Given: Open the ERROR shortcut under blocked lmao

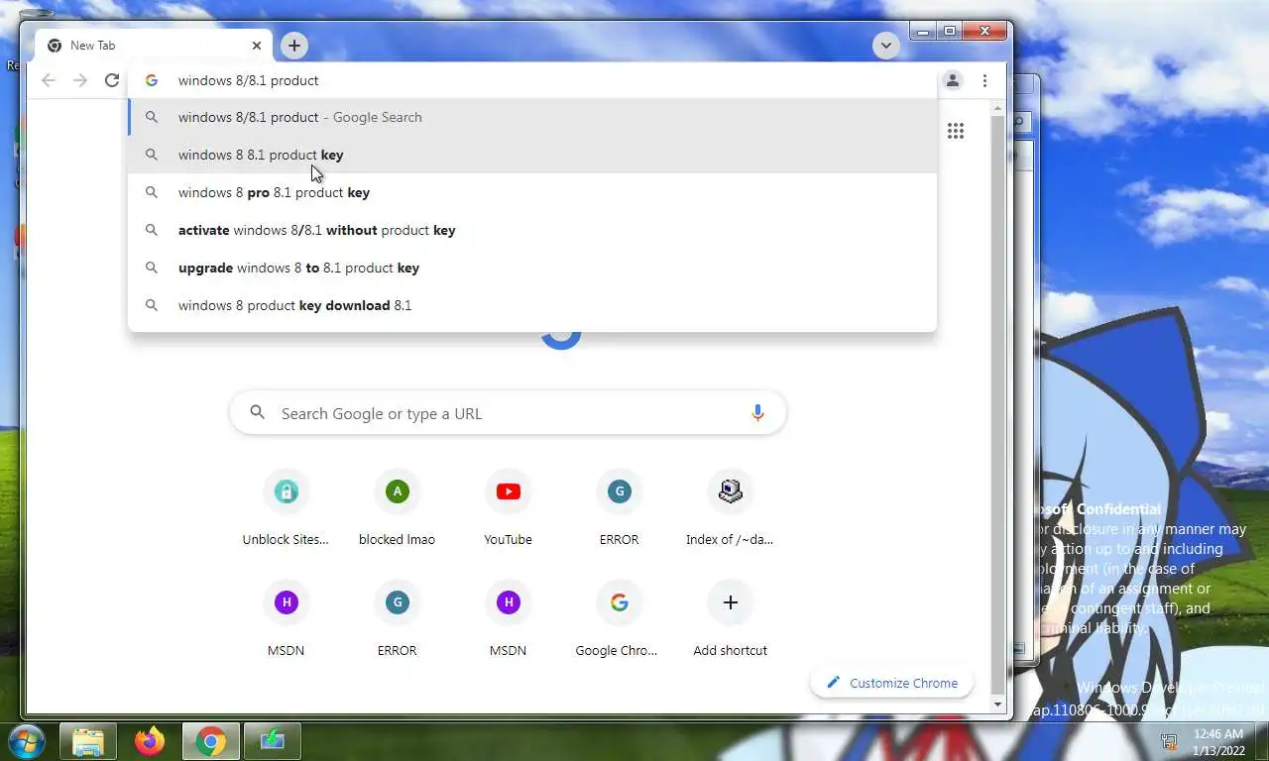Looking at the screenshot, I should click(397, 618).
